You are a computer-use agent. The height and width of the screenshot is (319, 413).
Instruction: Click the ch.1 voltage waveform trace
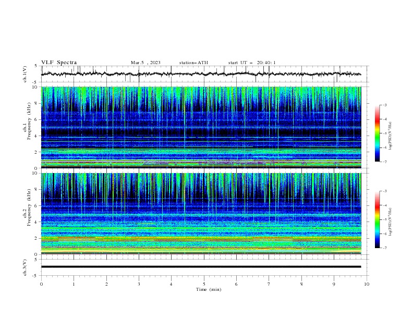click(201, 74)
